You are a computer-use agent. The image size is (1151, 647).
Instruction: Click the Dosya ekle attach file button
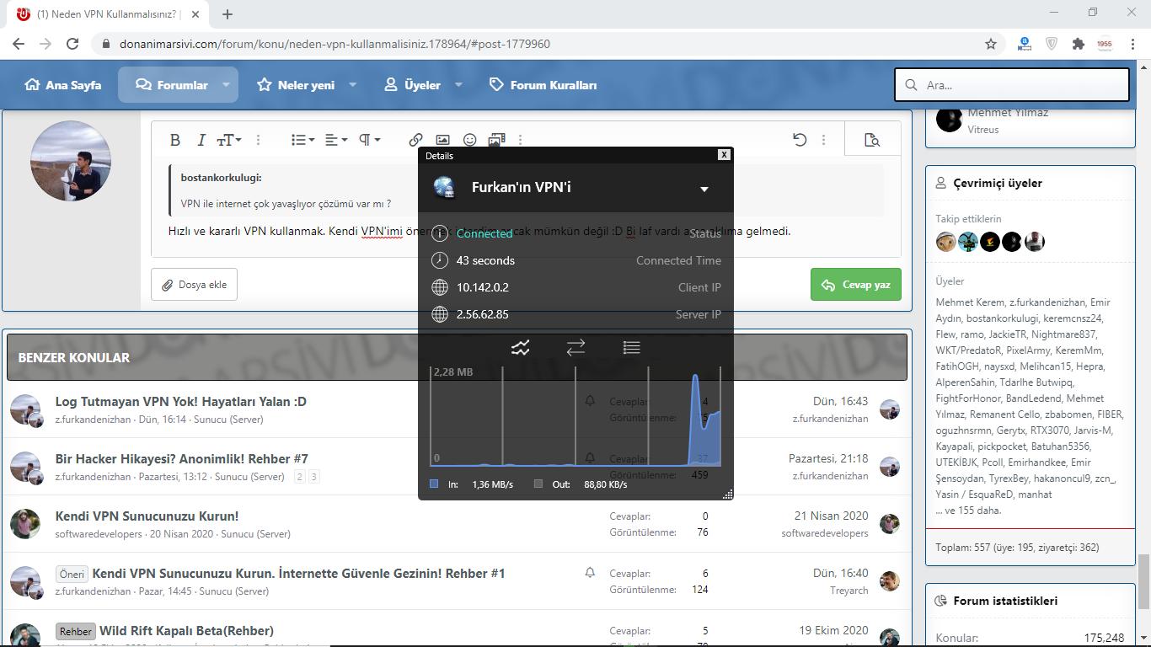tap(194, 285)
